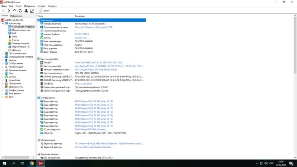The height and width of the screenshot is (167, 297).
Task: Open the AMI BIOS link
Action: [83, 84]
